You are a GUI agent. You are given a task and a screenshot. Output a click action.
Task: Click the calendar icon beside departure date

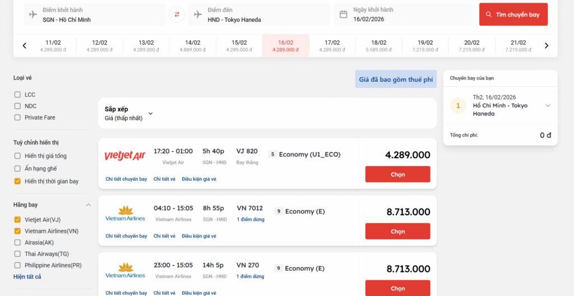pos(344,15)
